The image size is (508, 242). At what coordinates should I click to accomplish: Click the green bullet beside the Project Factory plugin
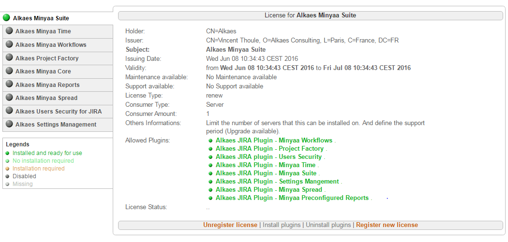(211, 149)
